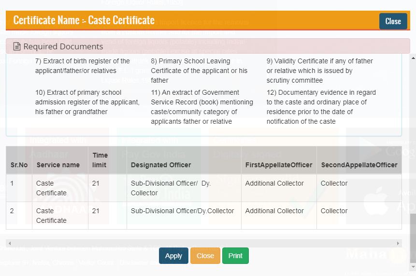The height and width of the screenshot is (276, 416).
Task: Select Caste Certificate in the second row
Action: point(51,216)
